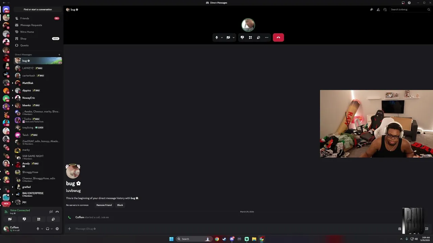Open attachment plus button in message bar
The height and width of the screenshot is (243, 433).
click(x=69, y=229)
